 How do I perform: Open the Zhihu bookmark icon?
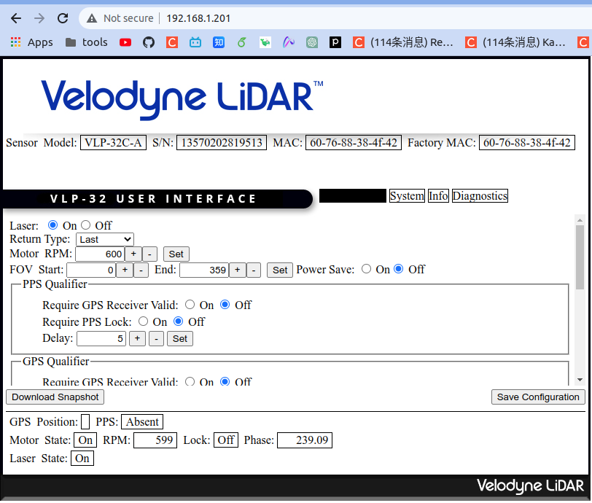(219, 42)
